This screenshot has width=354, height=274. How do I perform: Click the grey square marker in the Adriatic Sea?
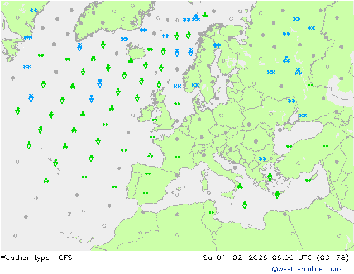[235, 168]
